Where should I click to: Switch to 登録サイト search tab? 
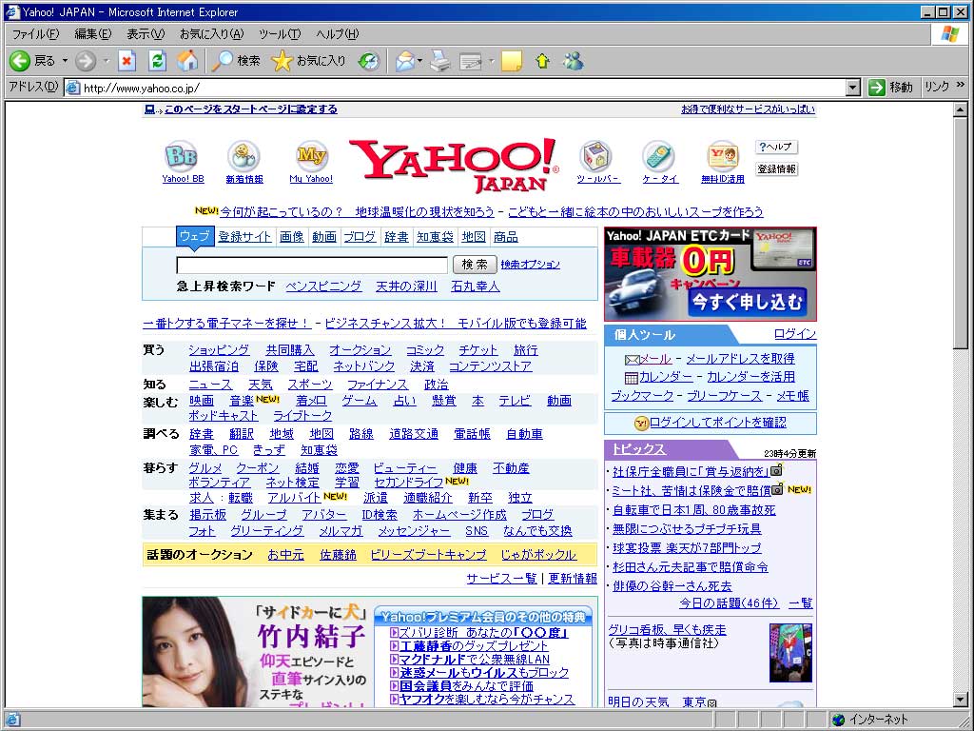[x=244, y=237]
